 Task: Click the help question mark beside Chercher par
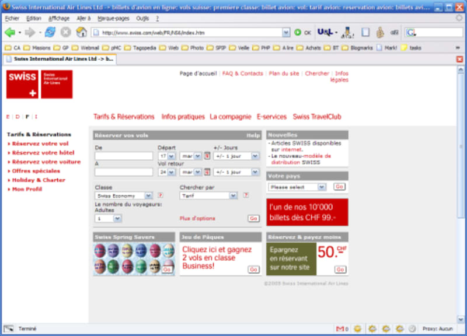[246, 195]
